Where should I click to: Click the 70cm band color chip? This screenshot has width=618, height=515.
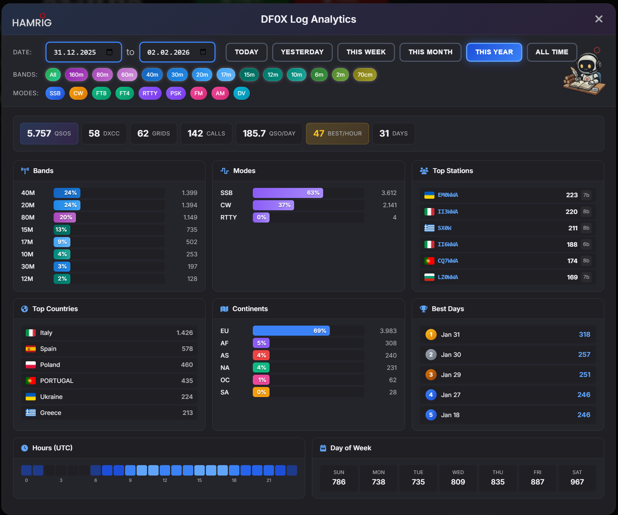click(x=364, y=75)
